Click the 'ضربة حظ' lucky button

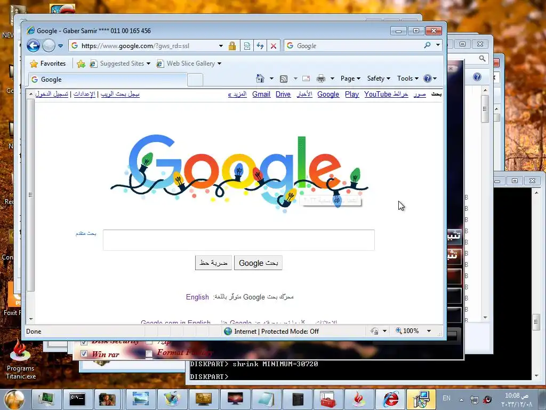pyautogui.click(x=213, y=263)
